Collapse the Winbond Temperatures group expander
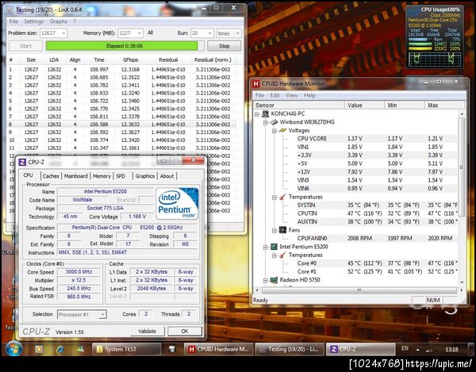The width and height of the screenshot is (476, 372). pos(274,198)
